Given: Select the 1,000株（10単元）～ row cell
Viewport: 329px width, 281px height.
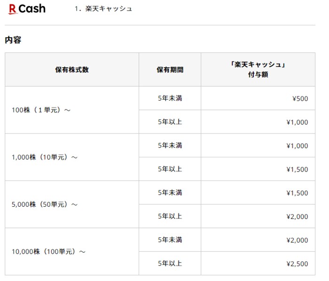Looking at the screenshot, I should pyautogui.click(x=45, y=157).
